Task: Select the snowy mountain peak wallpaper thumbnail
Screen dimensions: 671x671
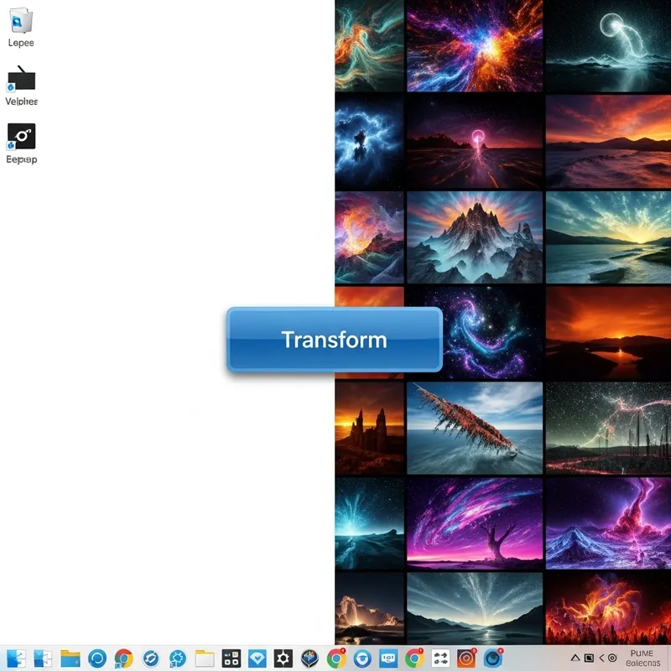Action: tap(474, 237)
